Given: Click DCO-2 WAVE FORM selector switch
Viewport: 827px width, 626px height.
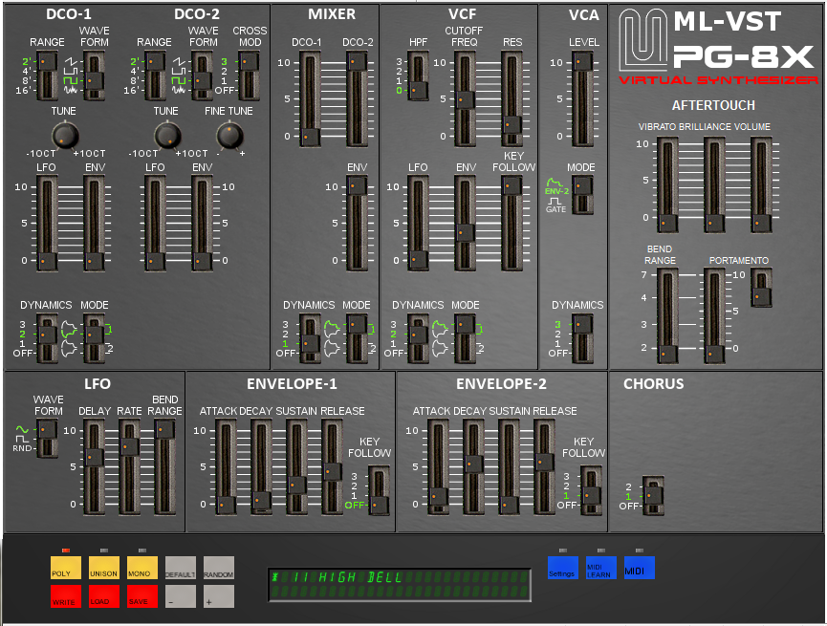Looking at the screenshot, I should pos(202,76).
